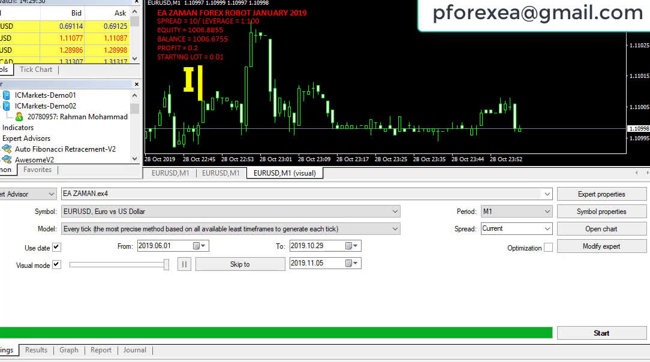Viewport: 650px width, 362px height.
Task: Uncheck the Use date checkbox
Action: 56,248
